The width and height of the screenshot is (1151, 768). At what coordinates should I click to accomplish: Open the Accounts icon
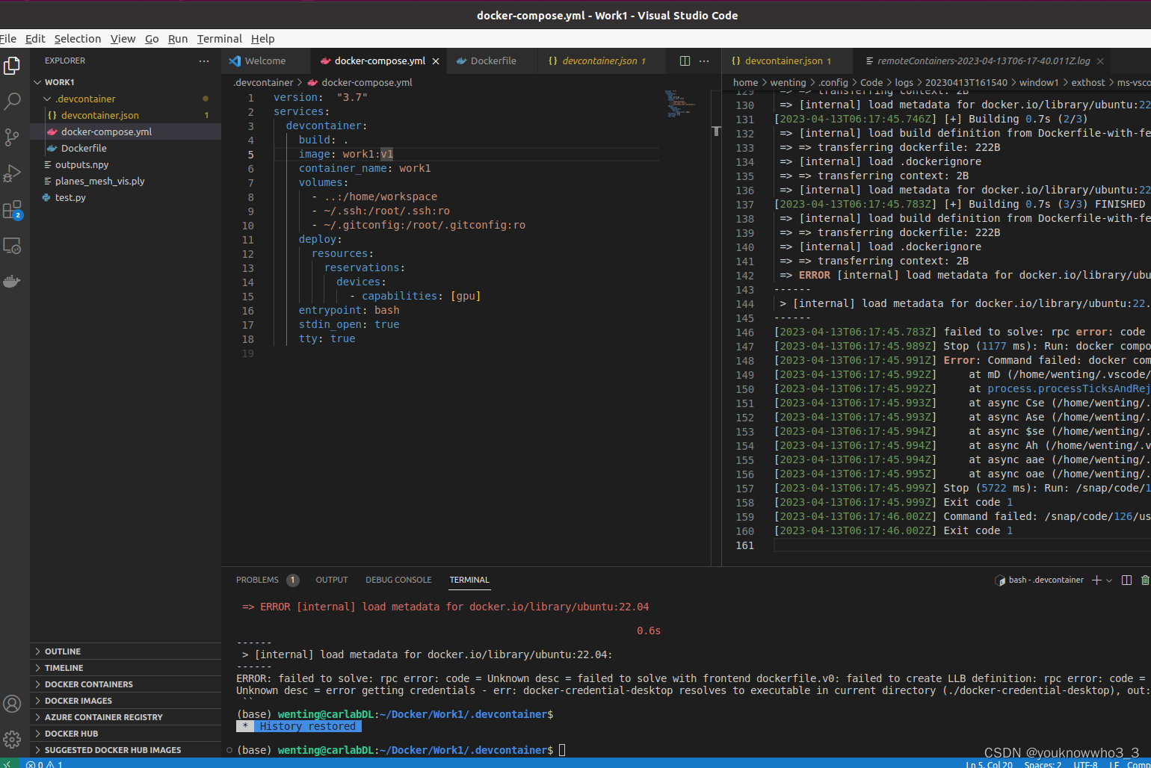[12, 704]
